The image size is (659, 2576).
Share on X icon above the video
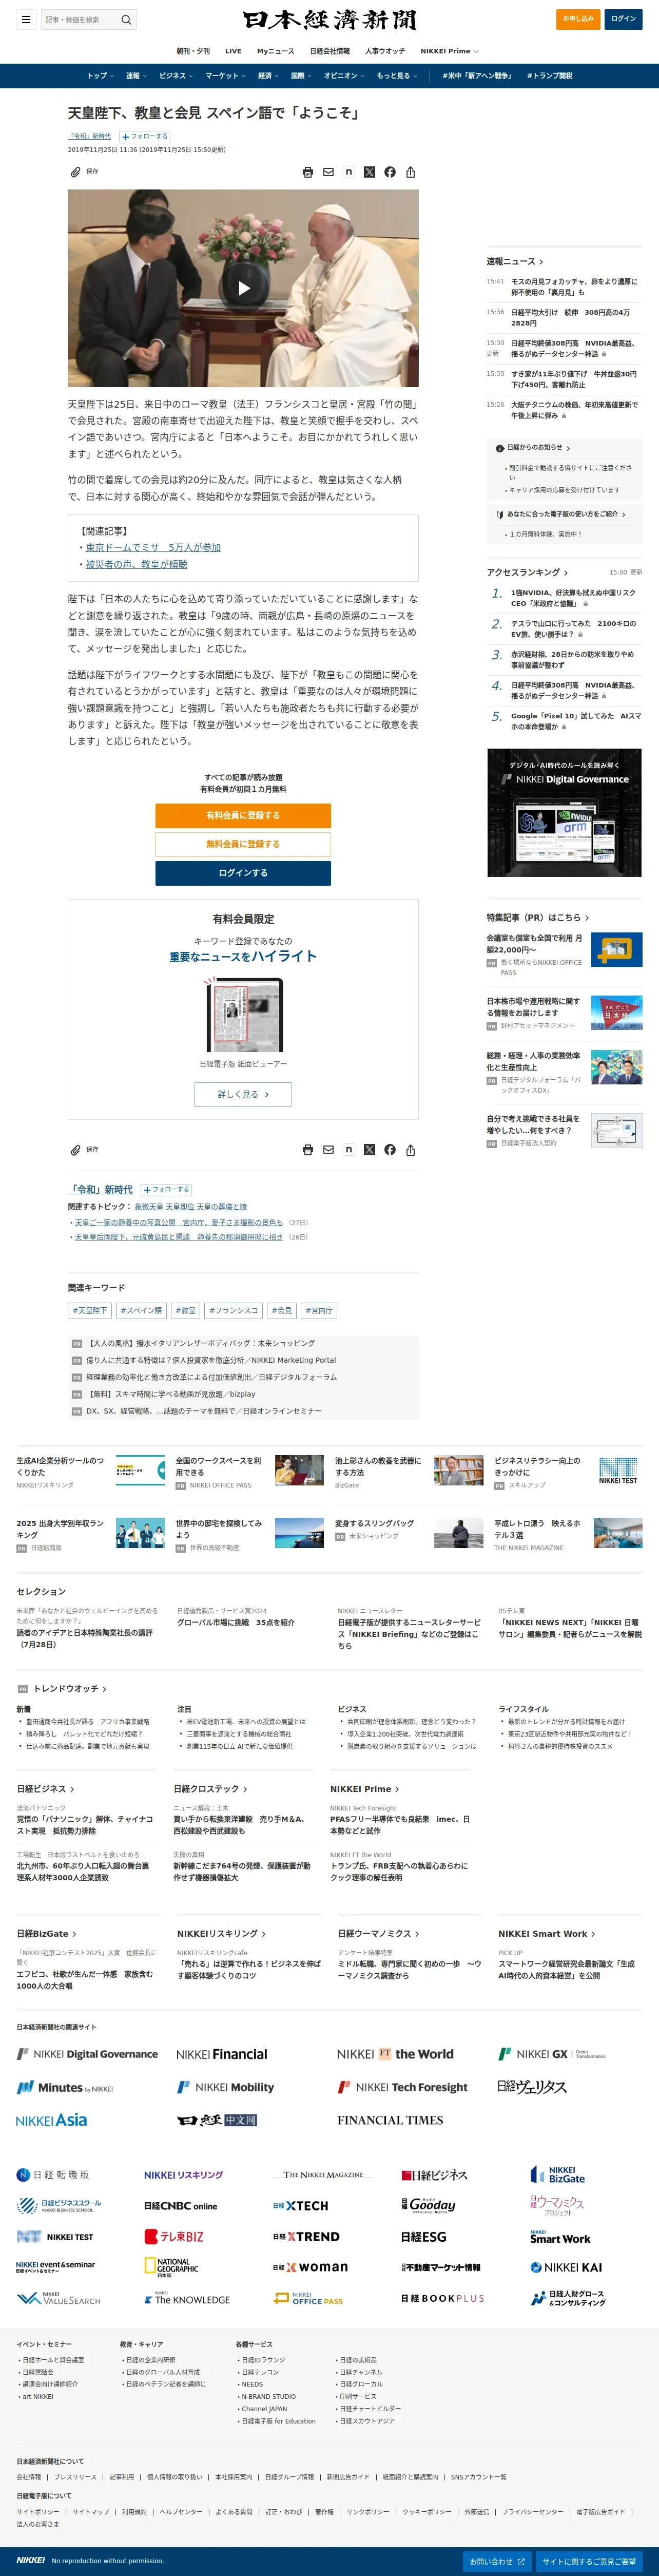369,172
